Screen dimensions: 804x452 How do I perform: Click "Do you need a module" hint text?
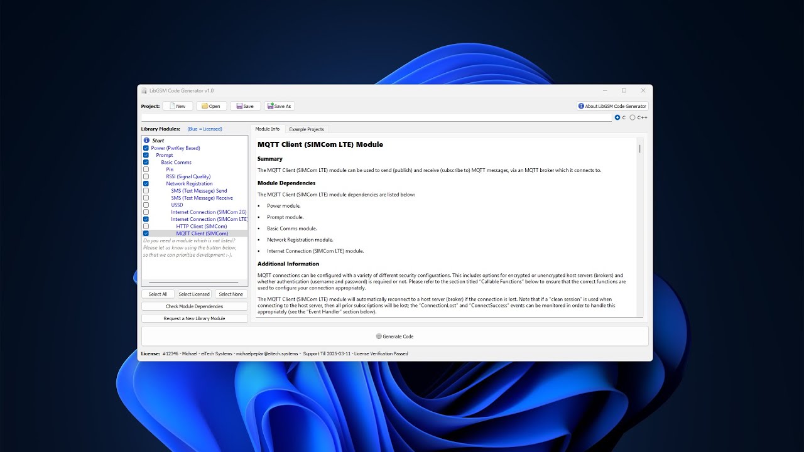coord(189,240)
